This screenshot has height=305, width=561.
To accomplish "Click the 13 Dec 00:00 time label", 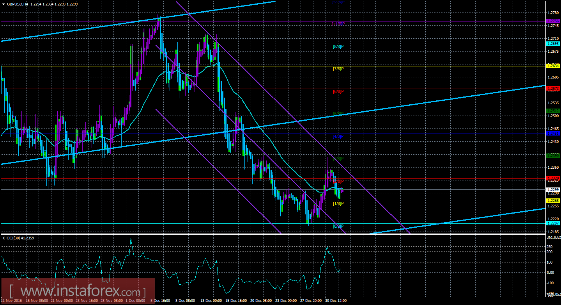I will 211,301.
